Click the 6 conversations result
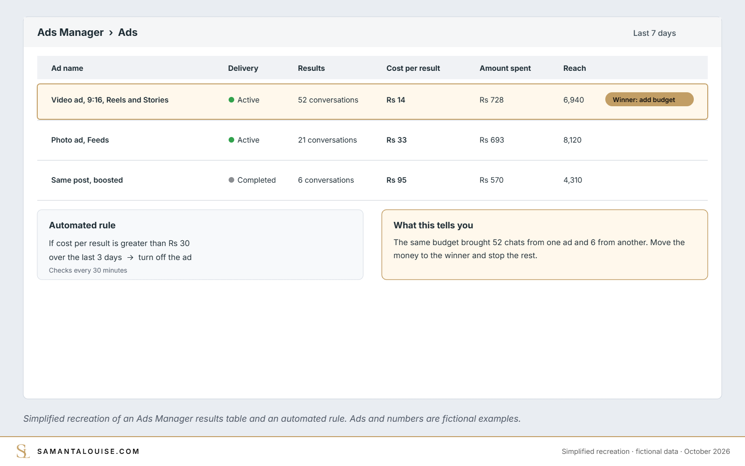This screenshot has height=466, width=745. point(326,180)
